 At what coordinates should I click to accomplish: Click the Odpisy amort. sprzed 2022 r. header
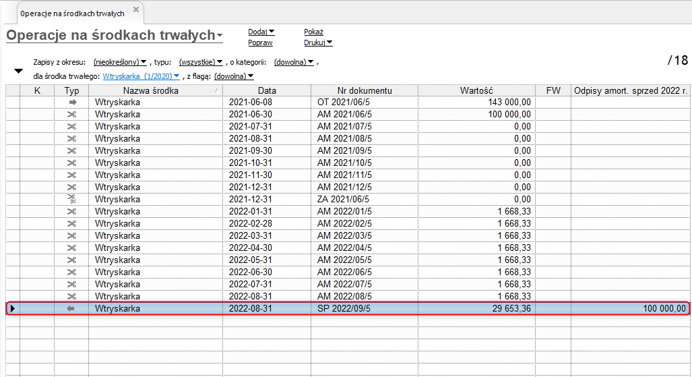pyautogui.click(x=631, y=90)
